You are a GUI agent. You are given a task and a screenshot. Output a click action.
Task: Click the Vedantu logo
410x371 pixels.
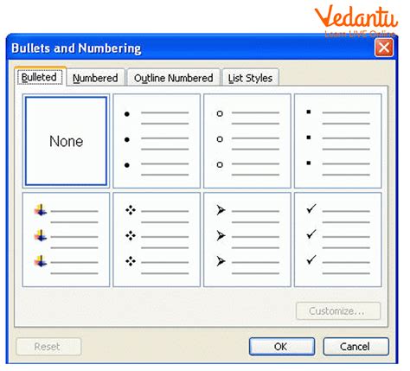pyautogui.click(x=356, y=21)
